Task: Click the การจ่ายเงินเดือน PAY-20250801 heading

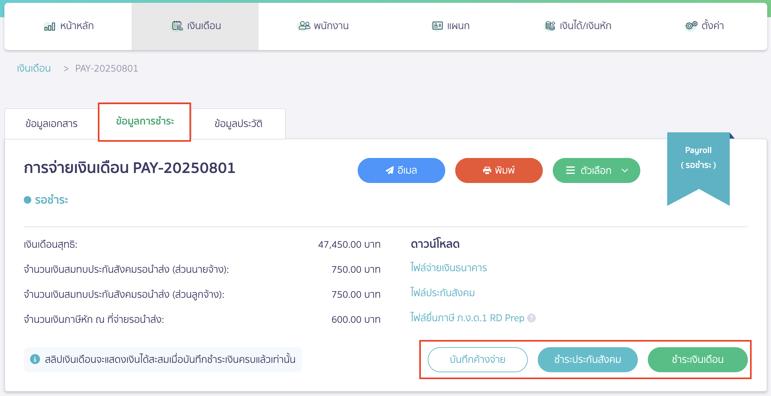Action: click(129, 168)
